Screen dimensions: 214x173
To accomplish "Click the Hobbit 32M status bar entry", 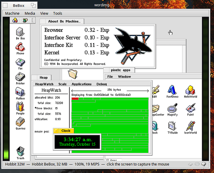I will pos(15,164).
